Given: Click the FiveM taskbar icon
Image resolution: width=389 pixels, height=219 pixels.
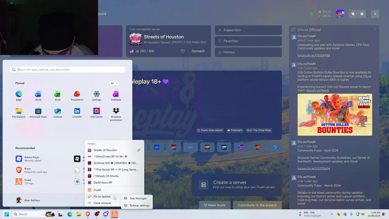Looking at the screenshot, I should click(115, 214).
